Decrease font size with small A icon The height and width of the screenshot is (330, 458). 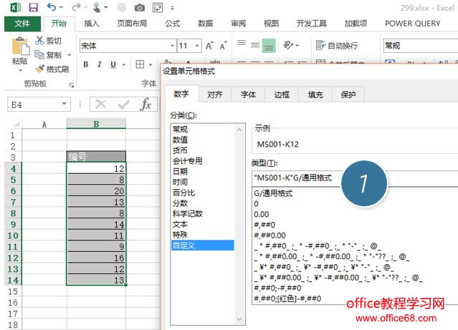click(223, 46)
